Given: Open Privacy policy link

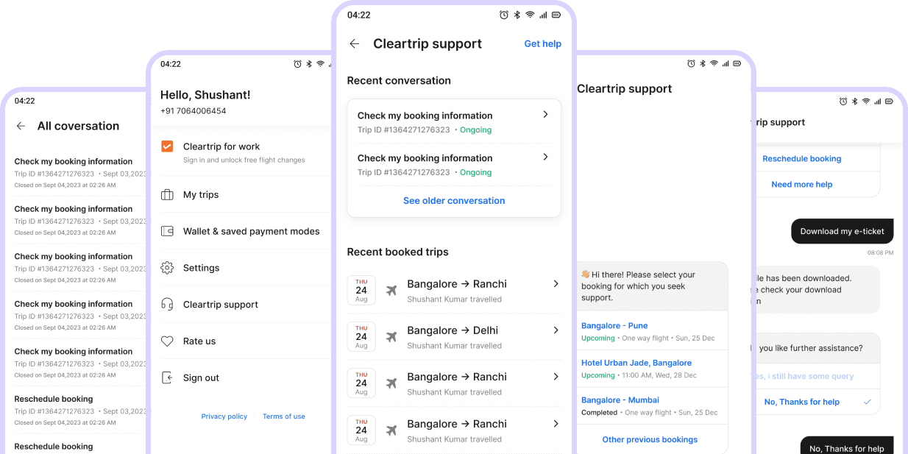Looking at the screenshot, I should 224,416.
